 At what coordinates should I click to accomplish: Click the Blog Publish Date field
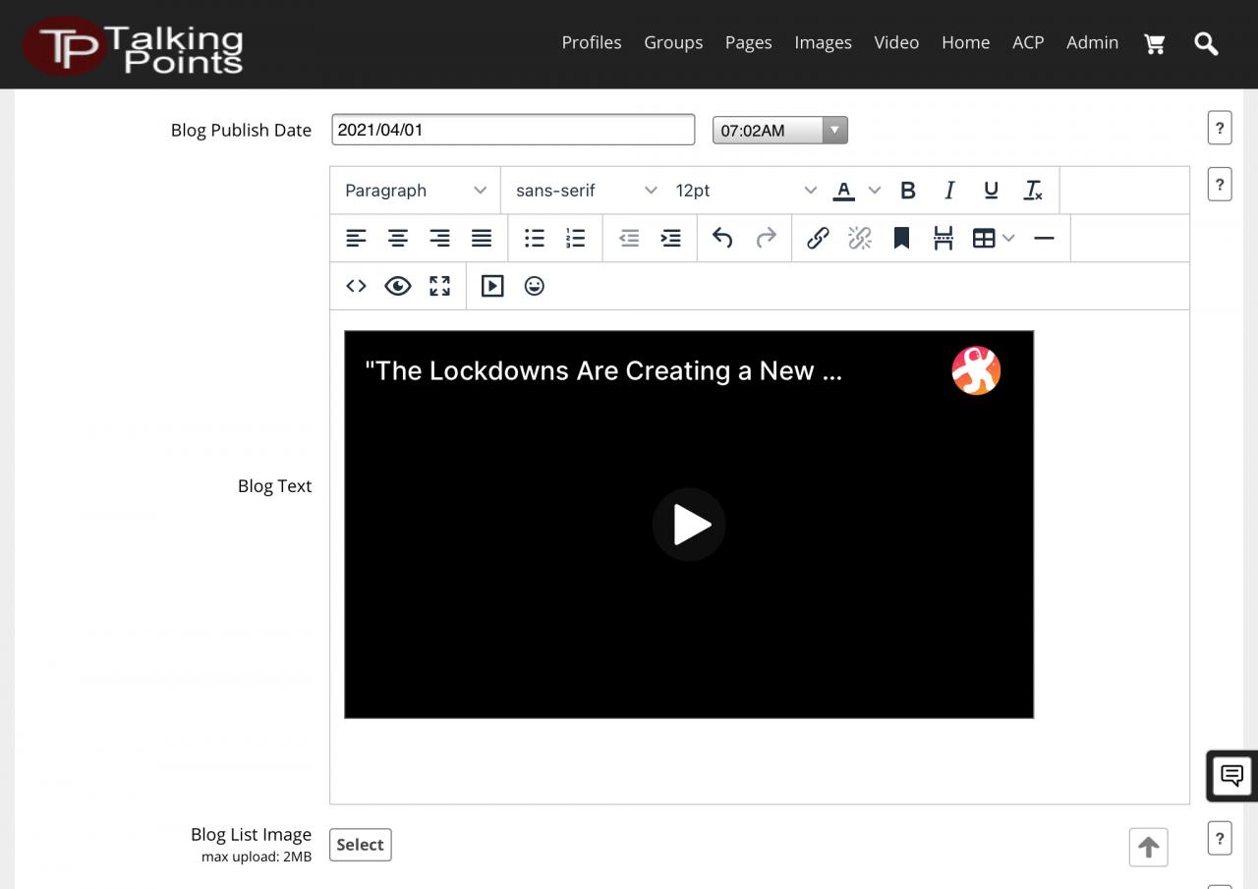(x=513, y=130)
